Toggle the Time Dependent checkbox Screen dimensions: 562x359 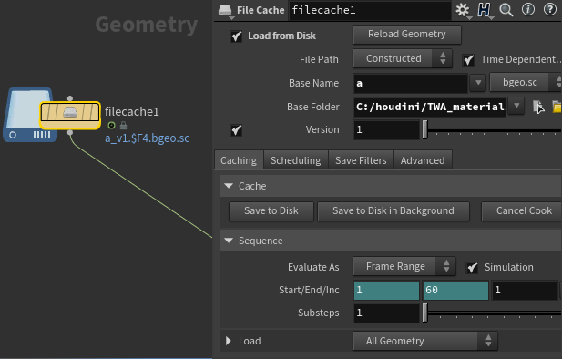click(x=468, y=60)
